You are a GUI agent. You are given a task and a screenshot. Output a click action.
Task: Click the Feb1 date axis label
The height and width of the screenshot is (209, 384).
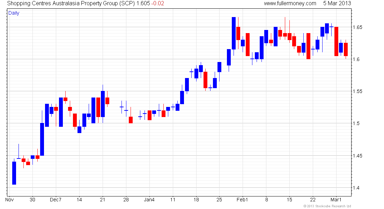242,200
